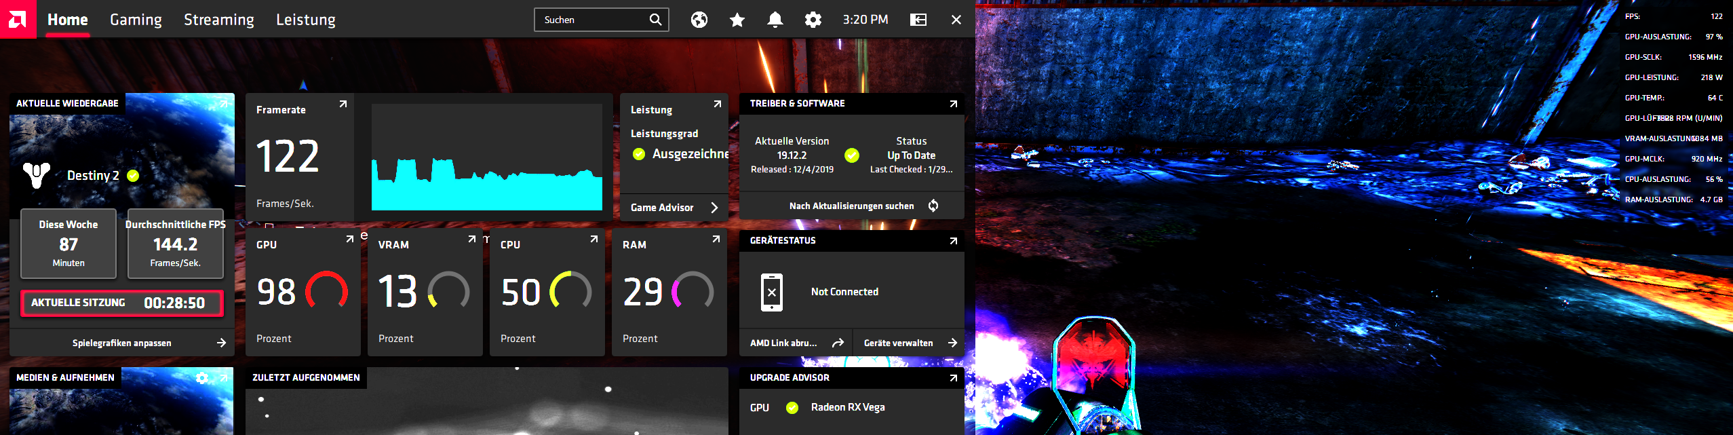
Task: Click the Destiny 2 game logo
Action: click(x=36, y=175)
